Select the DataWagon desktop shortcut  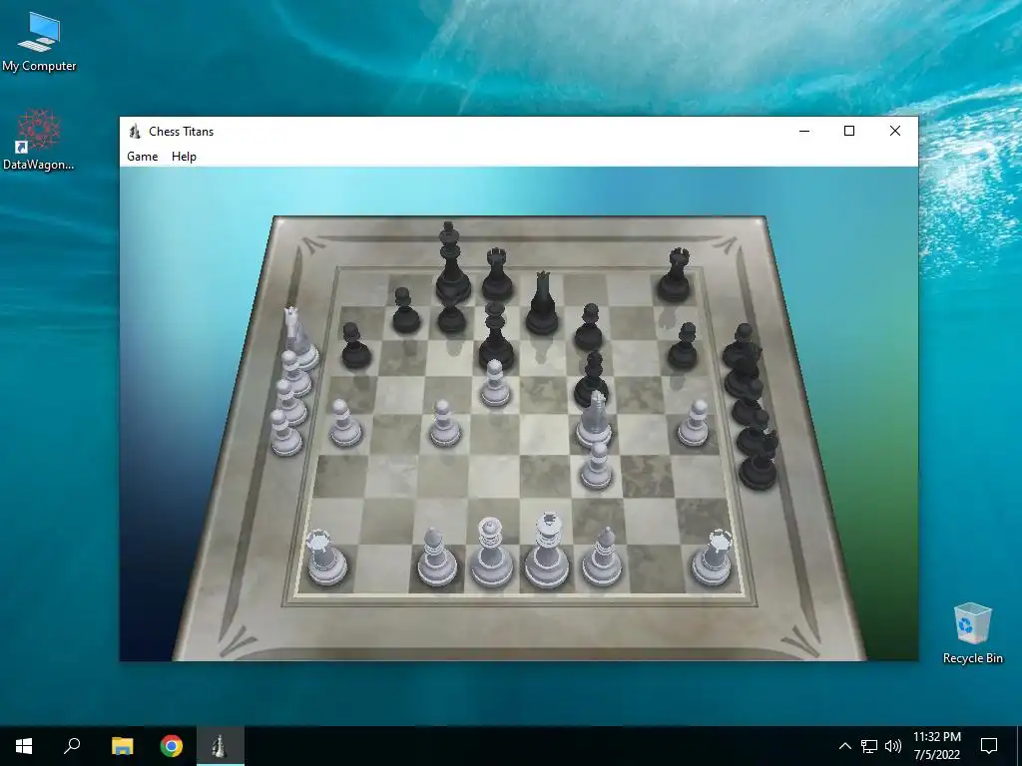pos(39,140)
